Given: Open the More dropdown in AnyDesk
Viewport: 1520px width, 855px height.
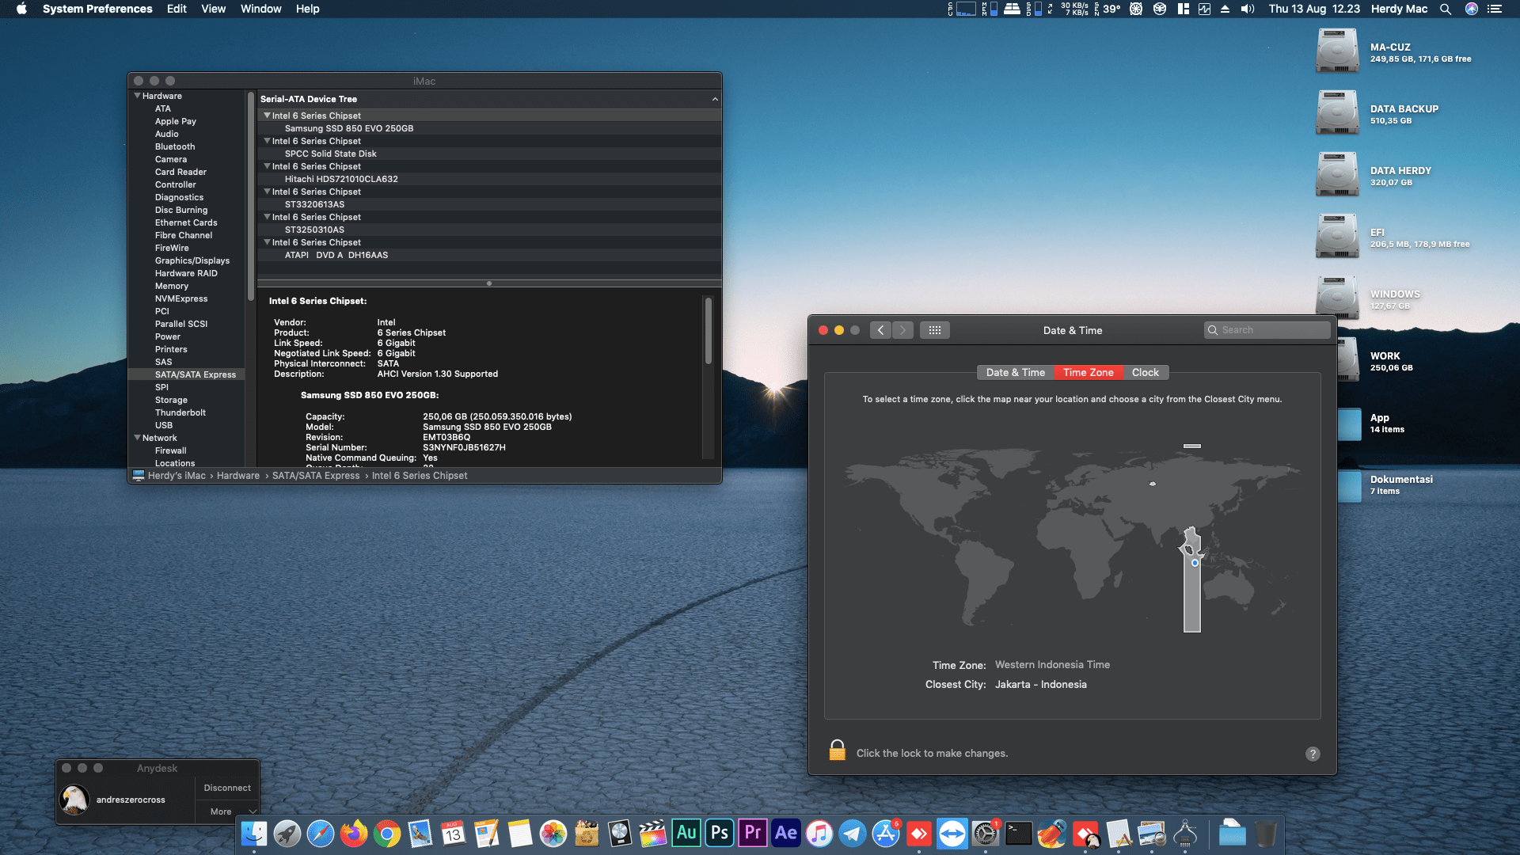Looking at the screenshot, I should point(227,811).
